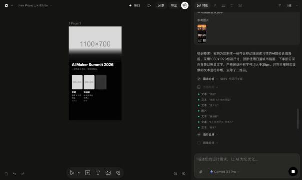Image resolution: width=302 pixels, height=180 pixels.
Task: Click the attachment paperclip icon
Action: pos(201,172)
